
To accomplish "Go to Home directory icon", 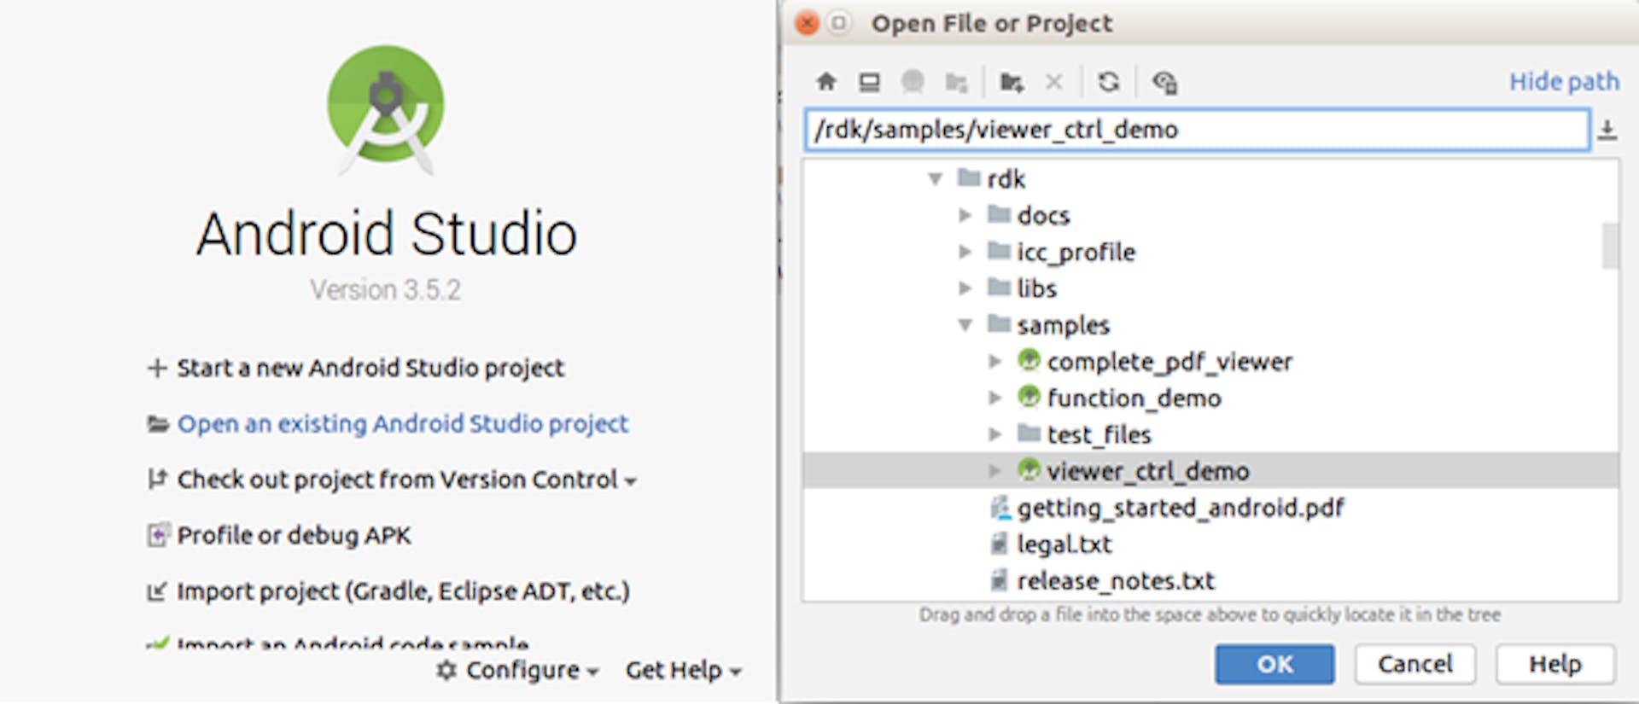I will [825, 82].
